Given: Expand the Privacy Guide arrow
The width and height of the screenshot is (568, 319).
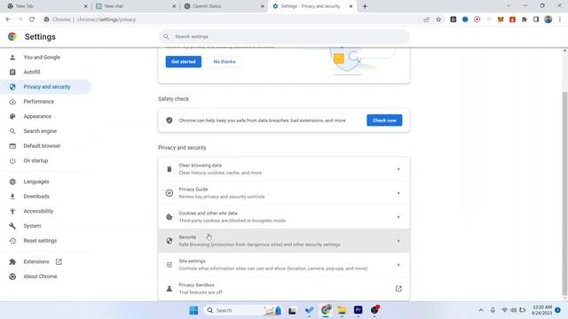Looking at the screenshot, I should pos(398,193).
